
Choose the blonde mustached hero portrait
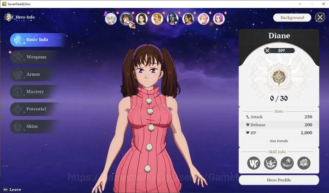coord(157,19)
